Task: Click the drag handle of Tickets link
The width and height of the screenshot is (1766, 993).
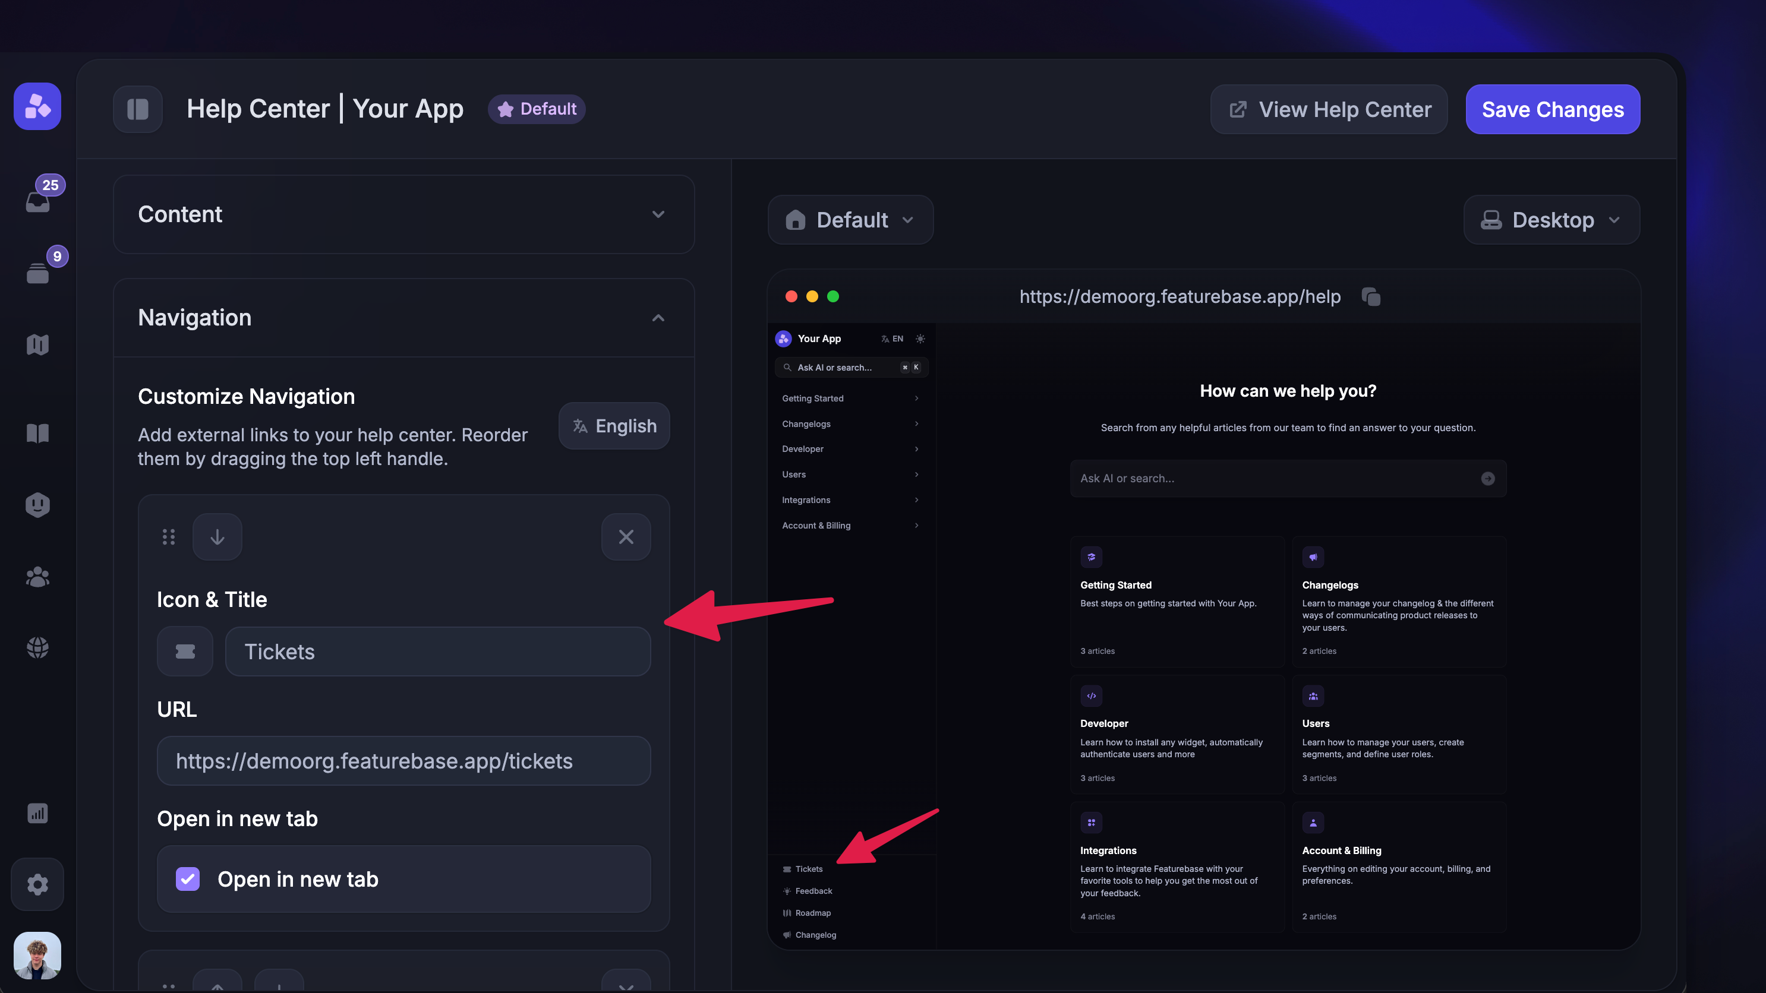Action: 169,537
